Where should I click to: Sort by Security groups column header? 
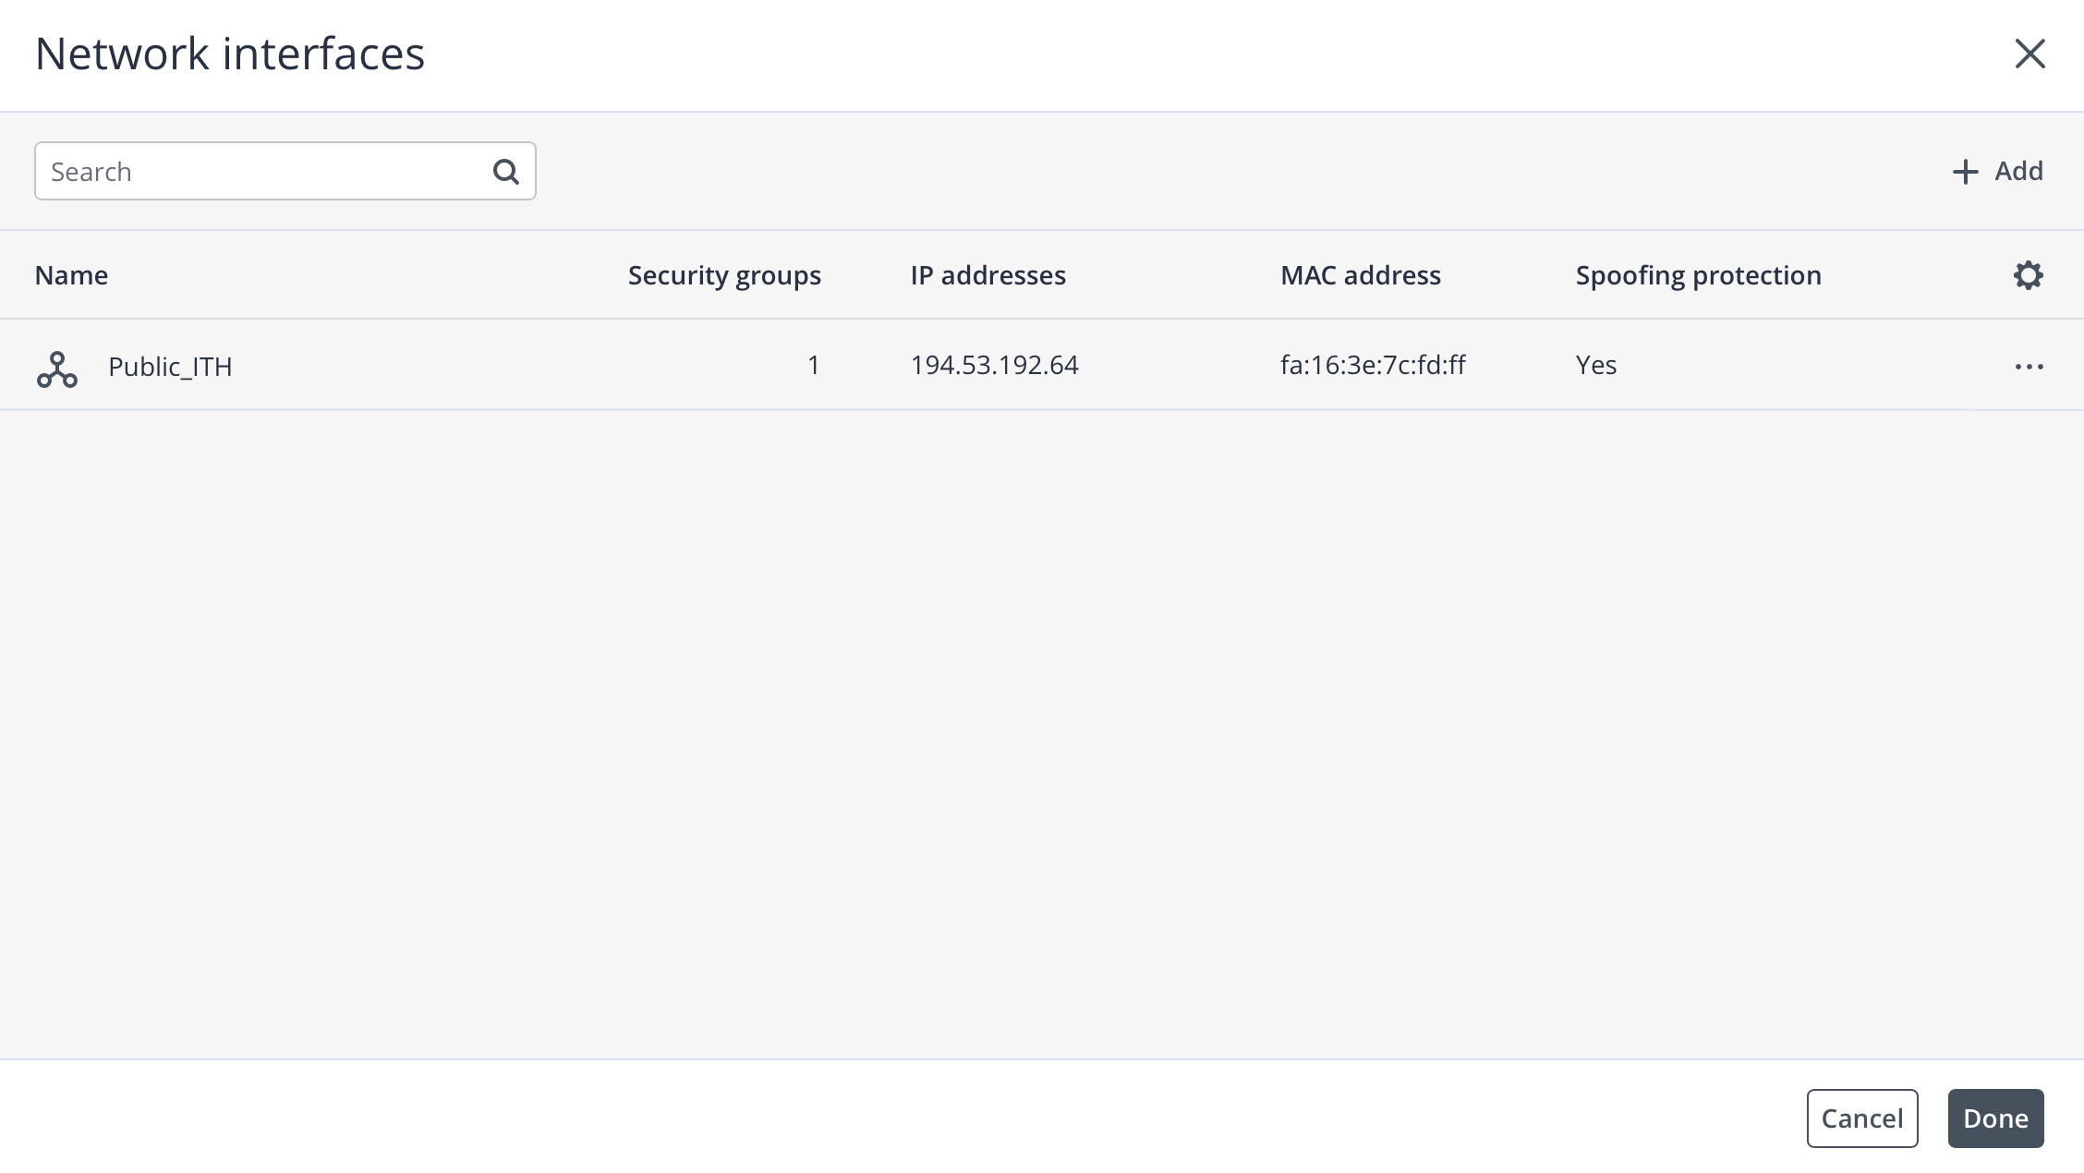tap(723, 275)
